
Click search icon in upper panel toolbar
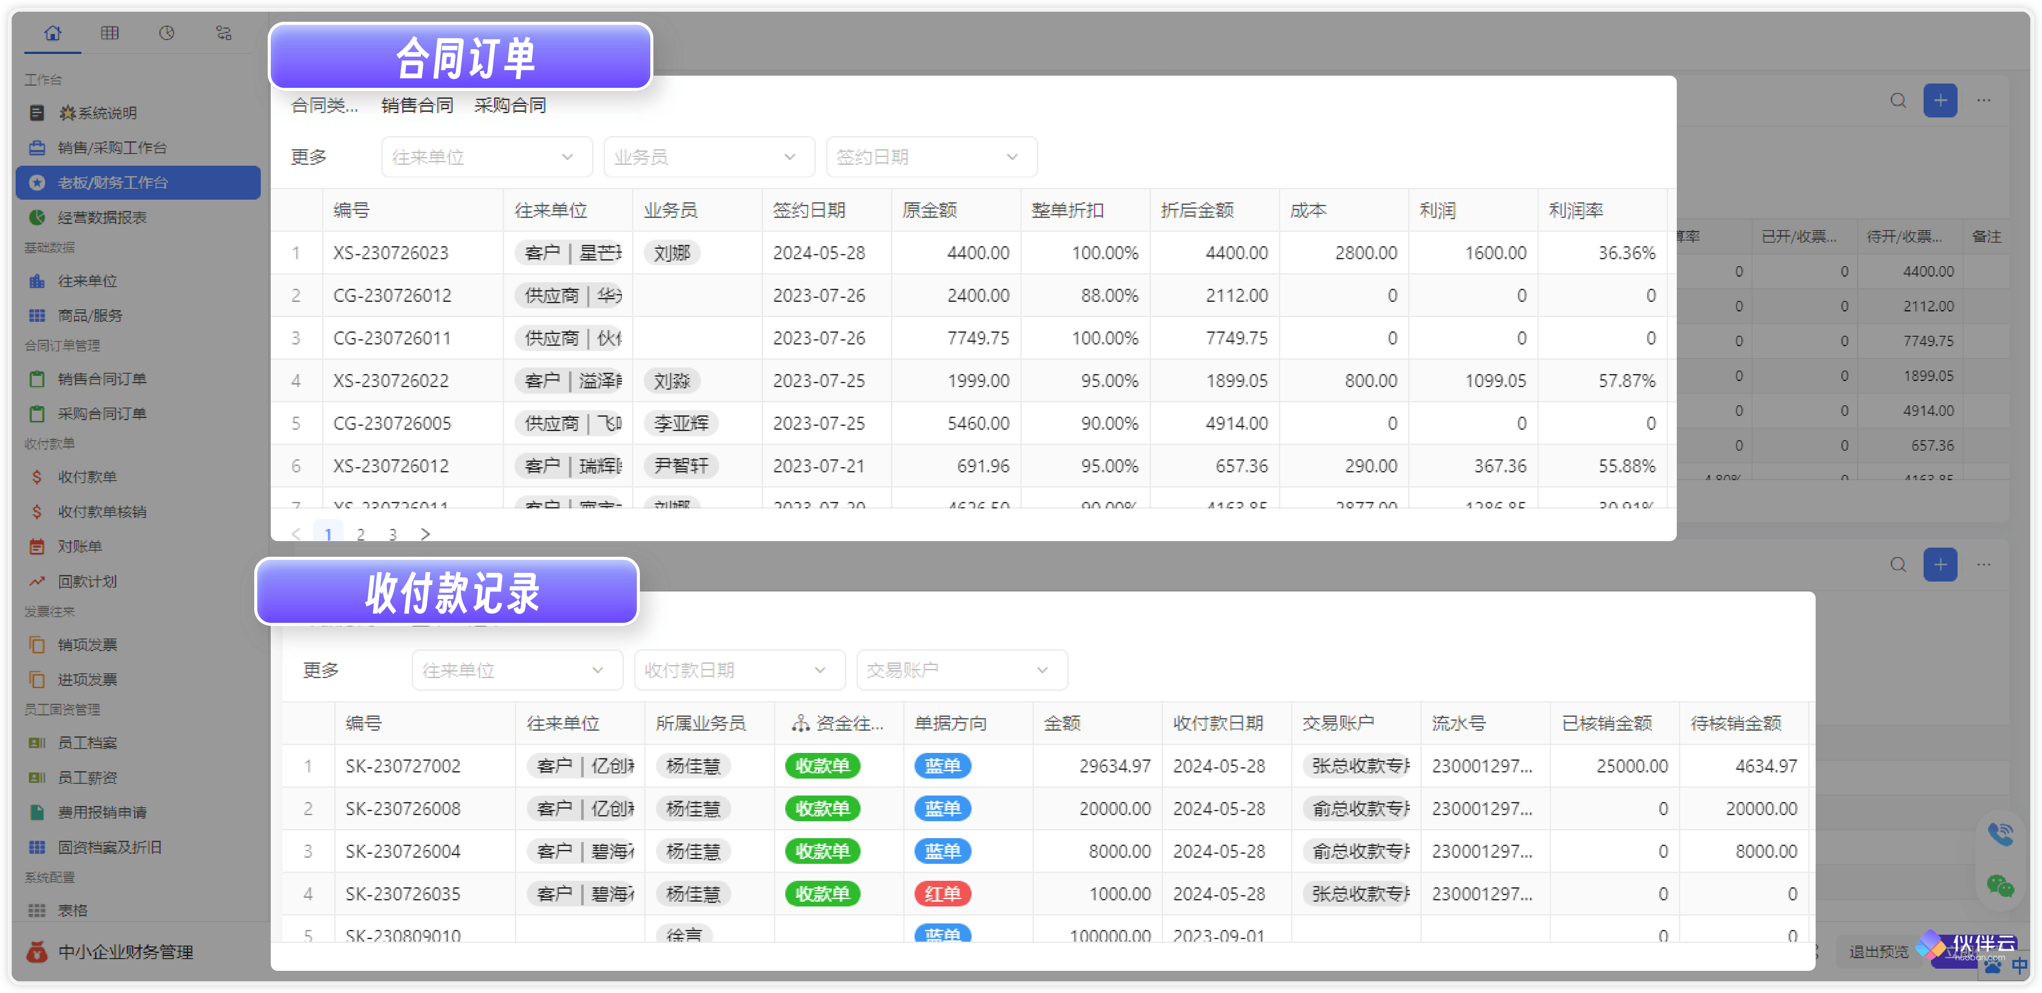(1898, 100)
